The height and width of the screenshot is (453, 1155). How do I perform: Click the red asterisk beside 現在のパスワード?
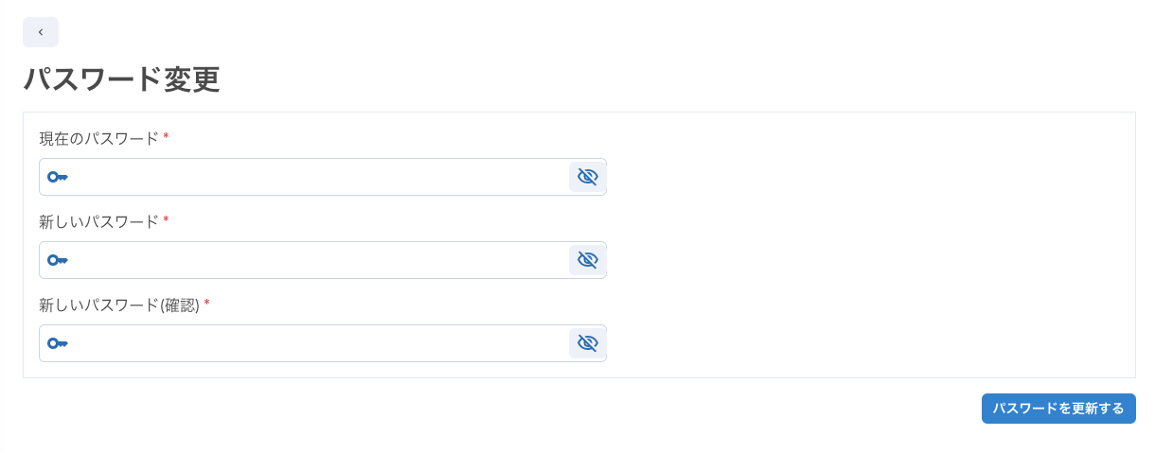[166, 136]
